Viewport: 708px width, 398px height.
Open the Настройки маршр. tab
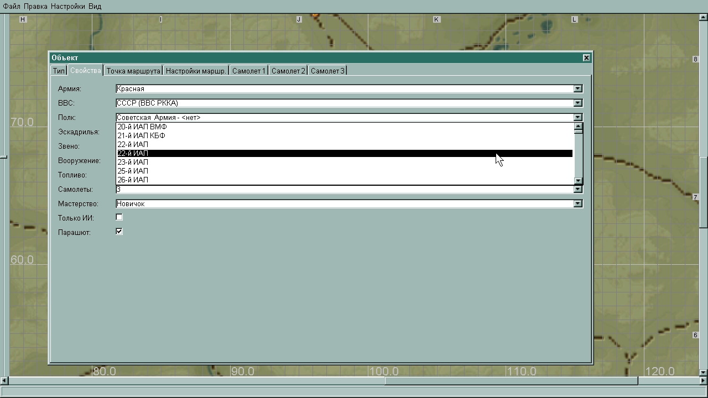[x=196, y=71]
